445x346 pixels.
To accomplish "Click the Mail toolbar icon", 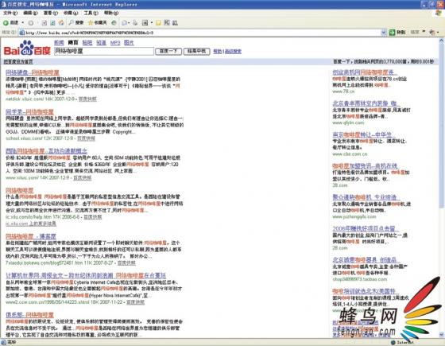I will tap(124, 23).
